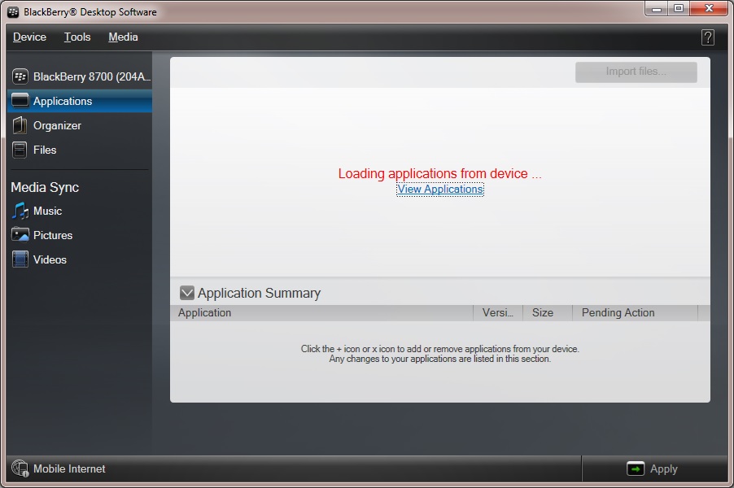Open Music under Media Sync
This screenshot has width=734, height=488.
[x=20, y=211]
